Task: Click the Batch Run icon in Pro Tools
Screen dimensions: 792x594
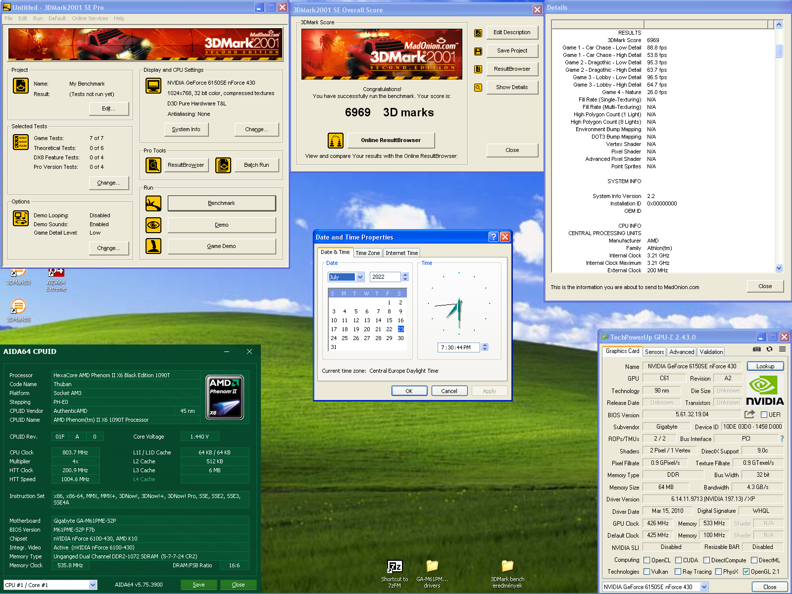Action: (x=223, y=165)
